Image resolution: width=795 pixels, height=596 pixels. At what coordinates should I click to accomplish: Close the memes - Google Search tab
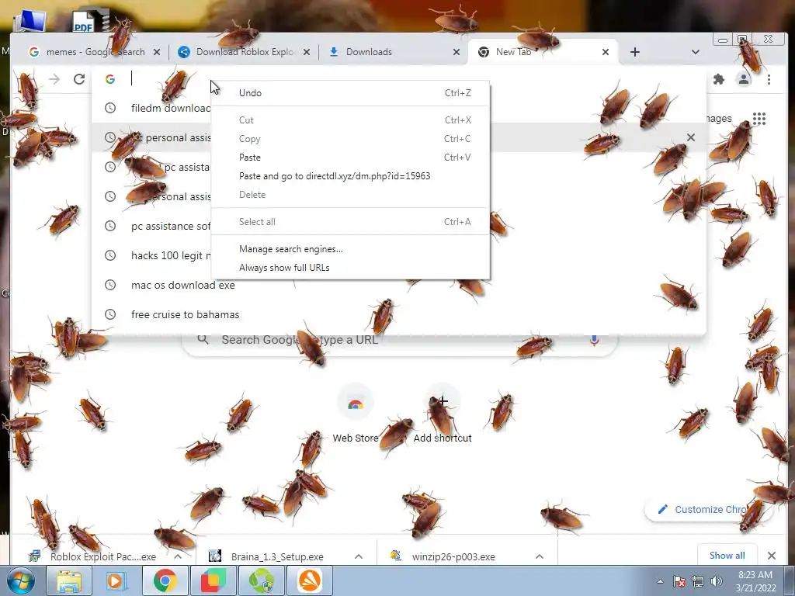click(157, 52)
